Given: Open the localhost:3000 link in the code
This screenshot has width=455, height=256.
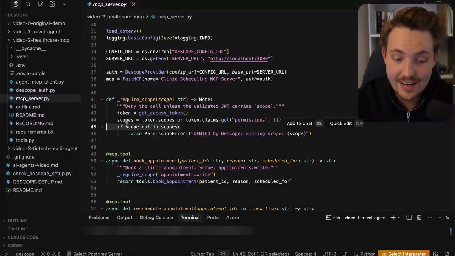Looking at the screenshot, I should coord(239,59).
